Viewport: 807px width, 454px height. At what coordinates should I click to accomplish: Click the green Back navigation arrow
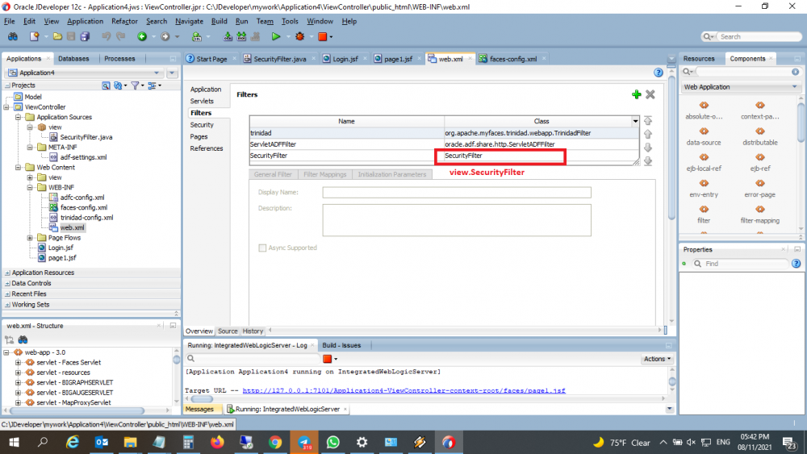click(142, 36)
